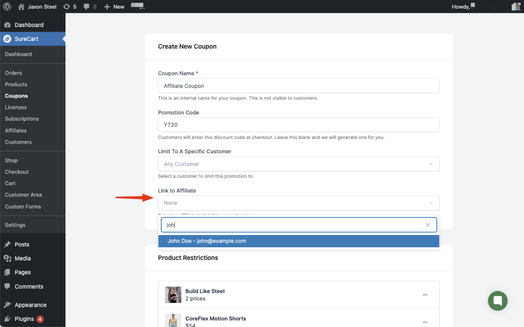
Task: Open Custom Forms
Action: tap(23, 206)
